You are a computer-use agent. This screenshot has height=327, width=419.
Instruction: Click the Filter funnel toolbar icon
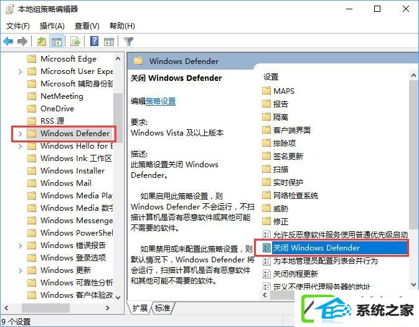[128, 42]
